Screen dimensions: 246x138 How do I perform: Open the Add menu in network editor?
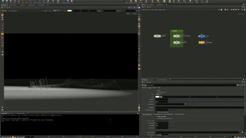pyautogui.click(x=144, y=10)
